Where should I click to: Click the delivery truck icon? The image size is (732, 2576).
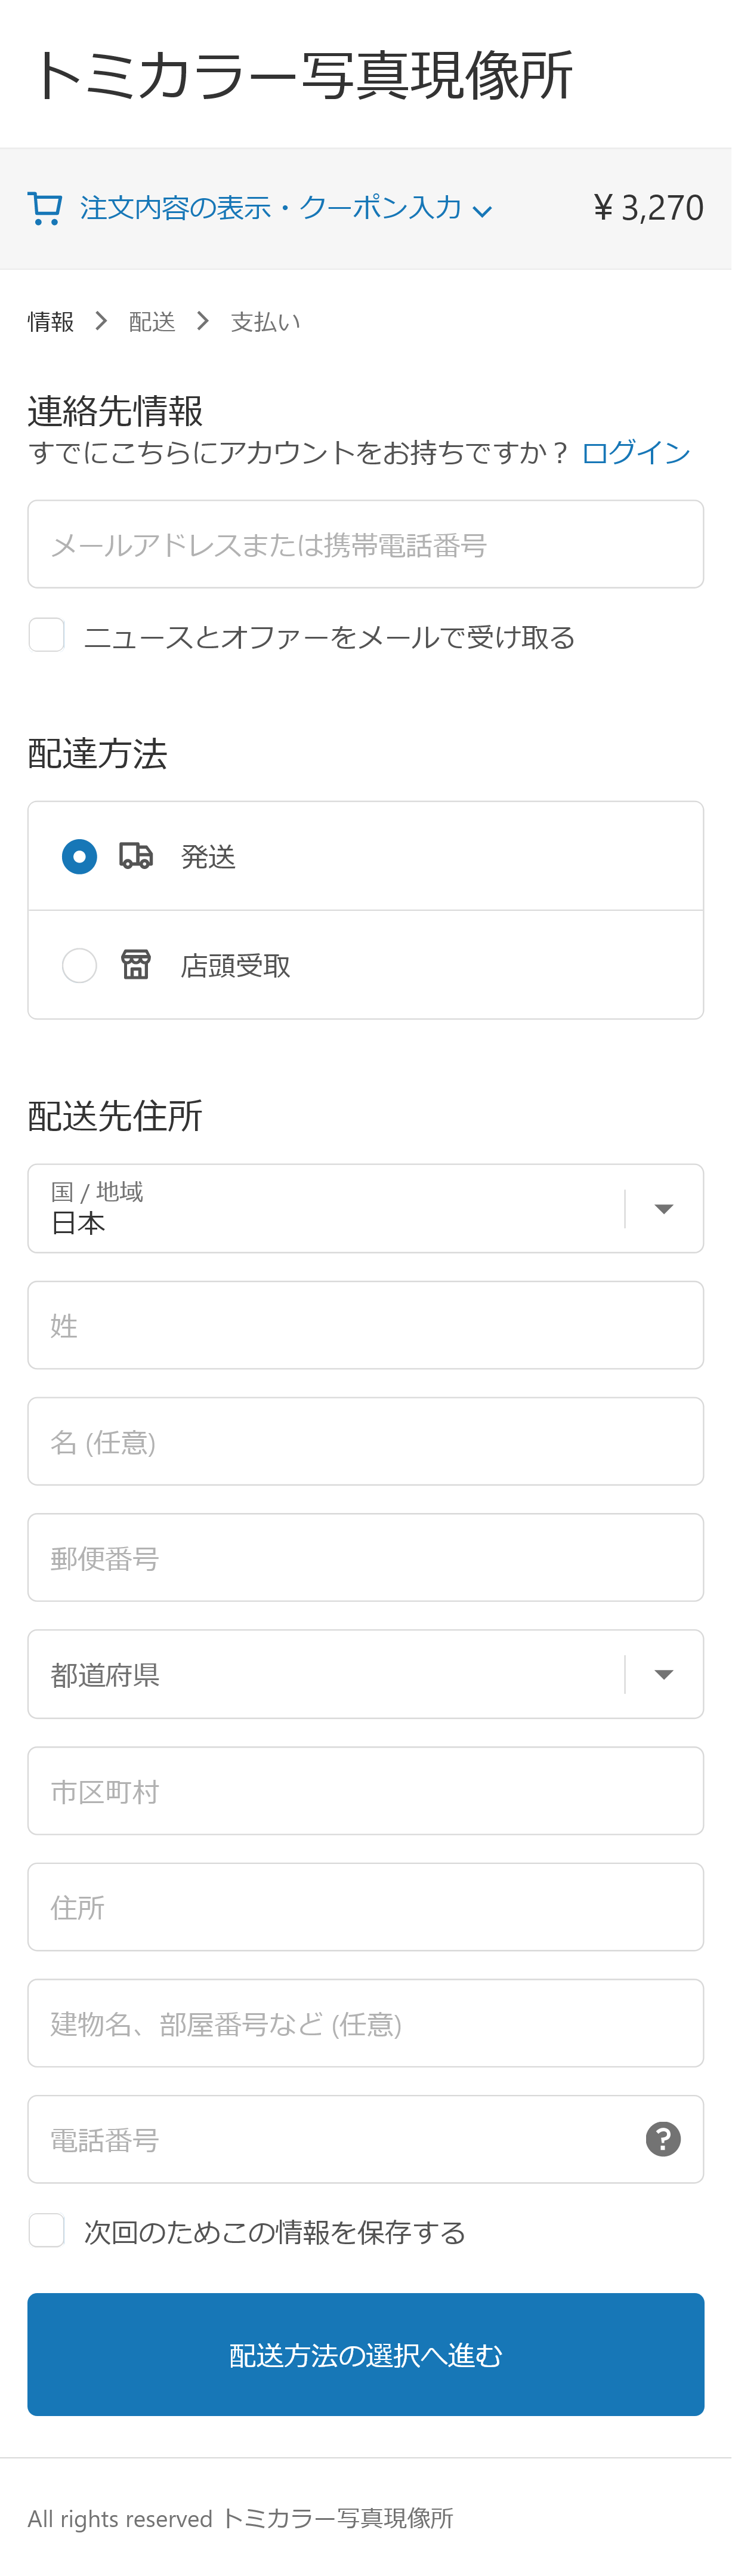point(136,856)
